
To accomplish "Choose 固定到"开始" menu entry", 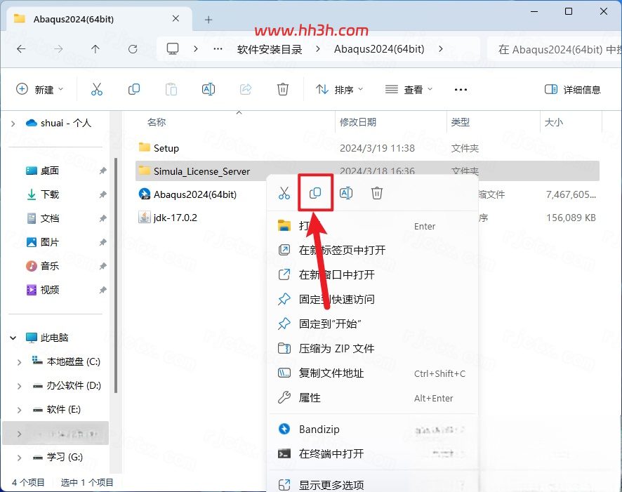I will coord(372,324).
